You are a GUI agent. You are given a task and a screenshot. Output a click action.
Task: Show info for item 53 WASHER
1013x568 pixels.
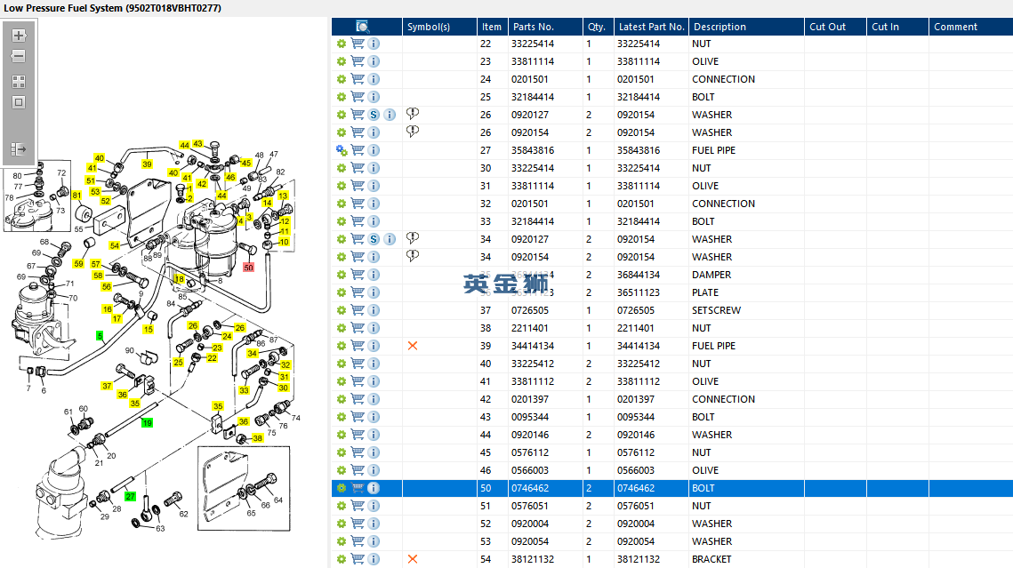[374, 541]
